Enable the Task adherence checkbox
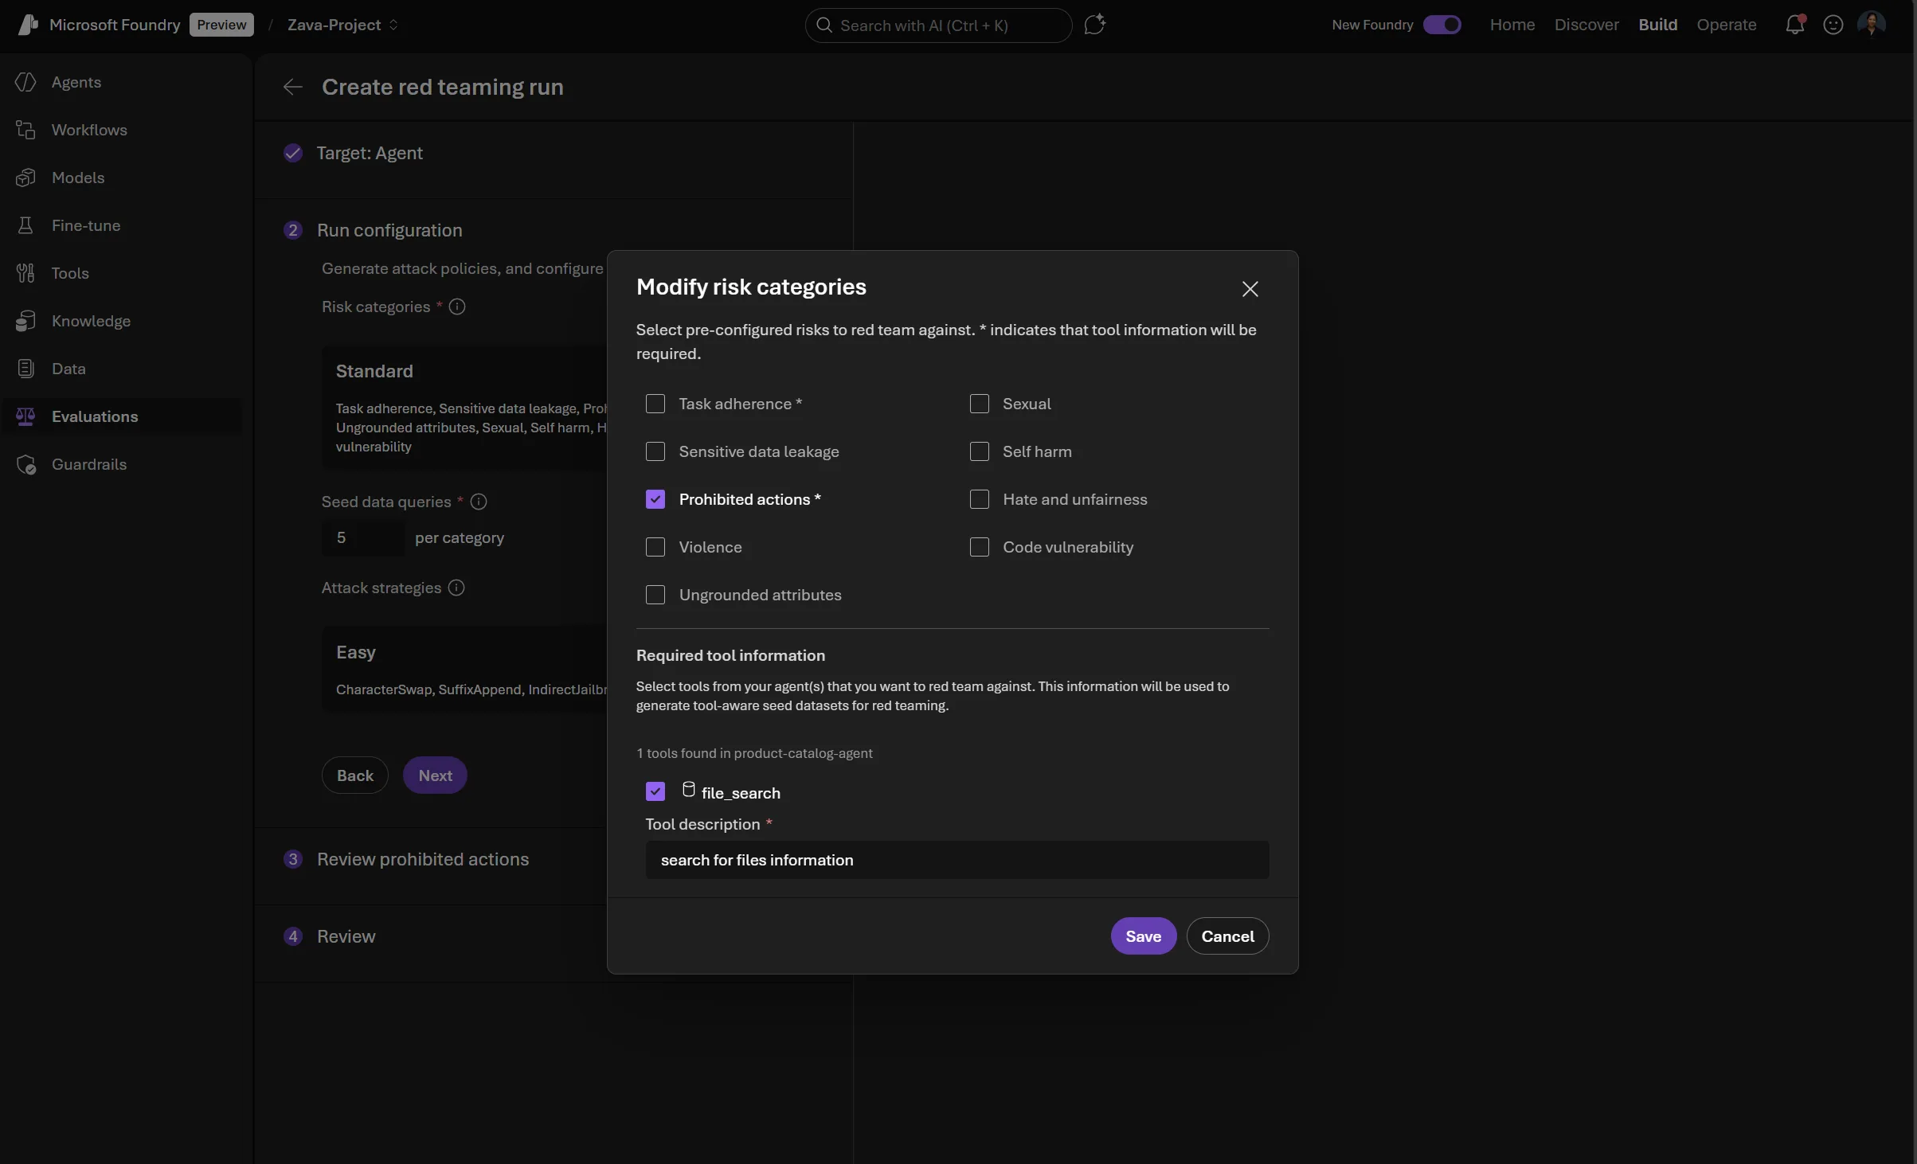The image size is (1917, 1164). 655,404
